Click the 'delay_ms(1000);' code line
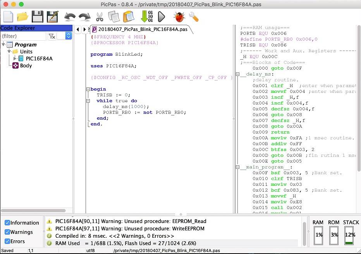Screen dimensions: 361x254 (x=126, y=106)
